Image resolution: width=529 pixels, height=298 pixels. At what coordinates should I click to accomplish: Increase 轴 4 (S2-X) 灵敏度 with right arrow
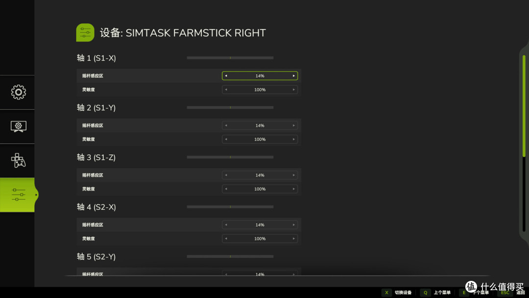coord(293,239)
